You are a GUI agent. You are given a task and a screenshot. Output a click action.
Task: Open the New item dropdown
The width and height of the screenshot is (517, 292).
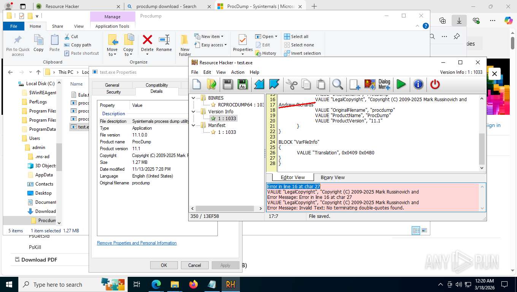pos(209,36)
